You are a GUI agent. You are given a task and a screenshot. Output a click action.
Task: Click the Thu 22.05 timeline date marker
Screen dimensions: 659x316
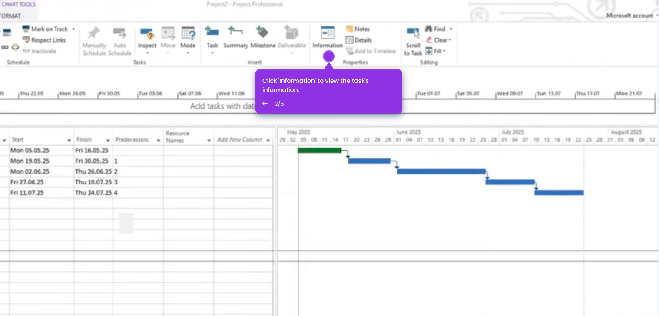pyautogui.click(x=31, y=94)
